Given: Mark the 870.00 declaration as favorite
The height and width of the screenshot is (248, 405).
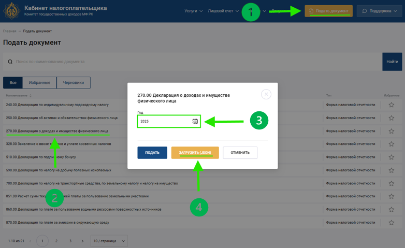Looking at the screenshot, I should click(x=391, y=223).
